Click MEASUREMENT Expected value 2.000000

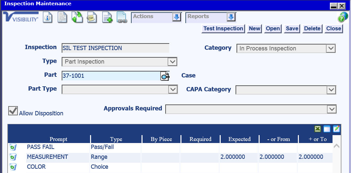click(233, 157)
